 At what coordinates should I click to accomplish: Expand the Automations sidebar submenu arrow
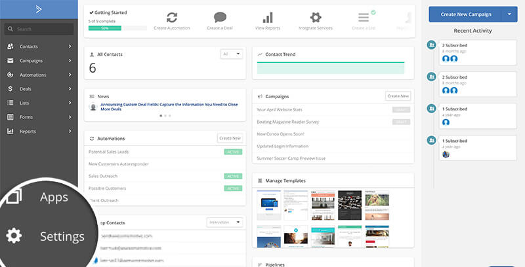point(70,75)
